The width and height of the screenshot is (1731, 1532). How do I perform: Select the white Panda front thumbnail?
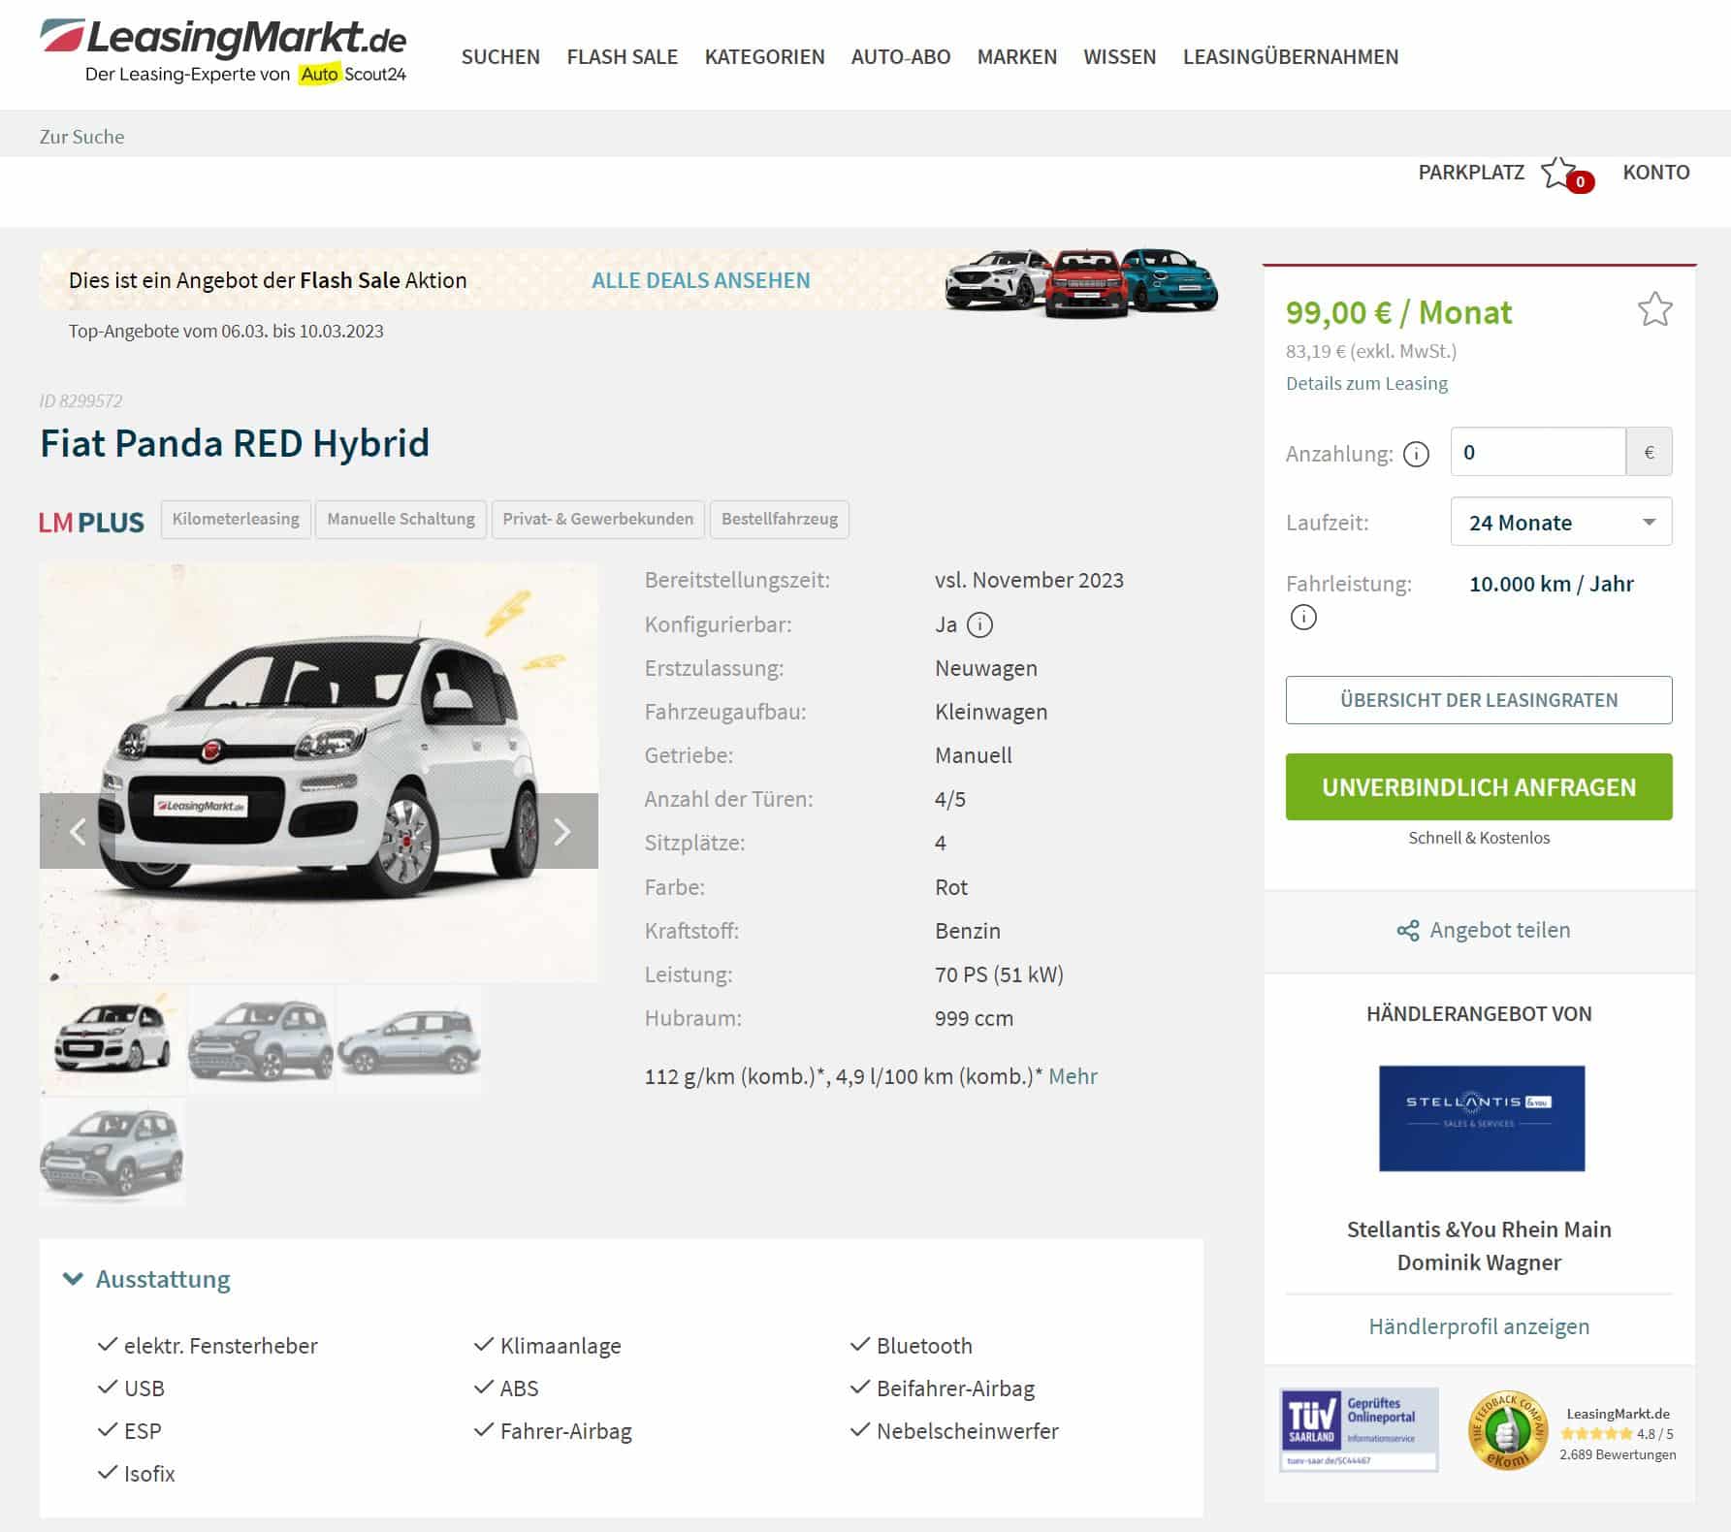click(112, 1039)
